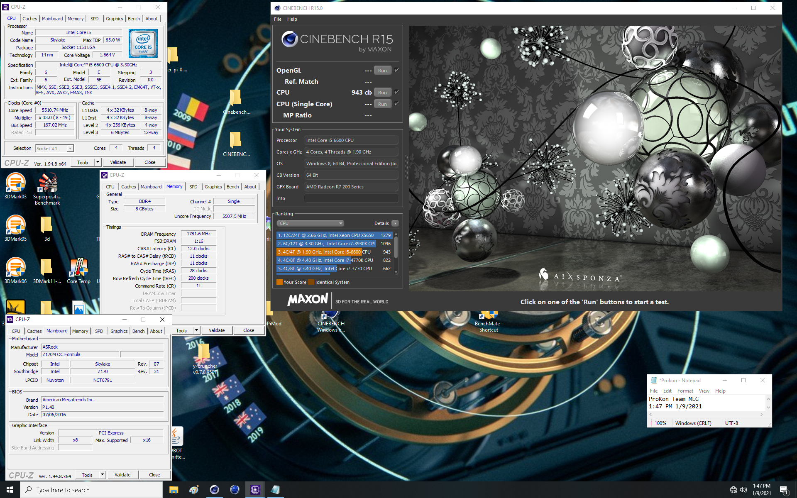Click the Cinebench icon in the taskbar
The image size is (797, 498).
(214, 490)
